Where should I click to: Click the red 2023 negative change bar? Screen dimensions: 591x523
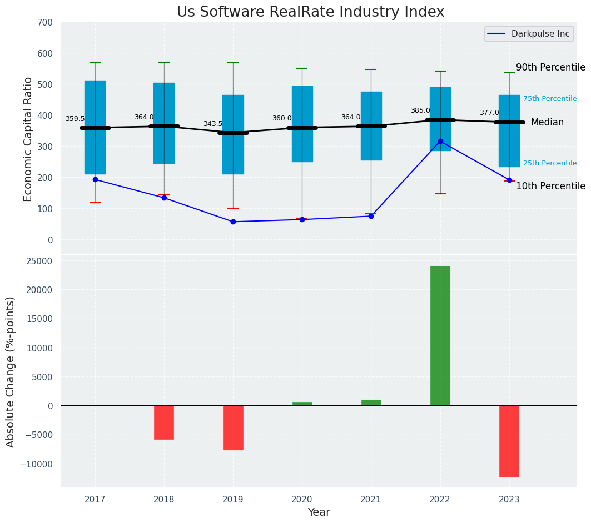pyautogui.click(x=509, y=441)
